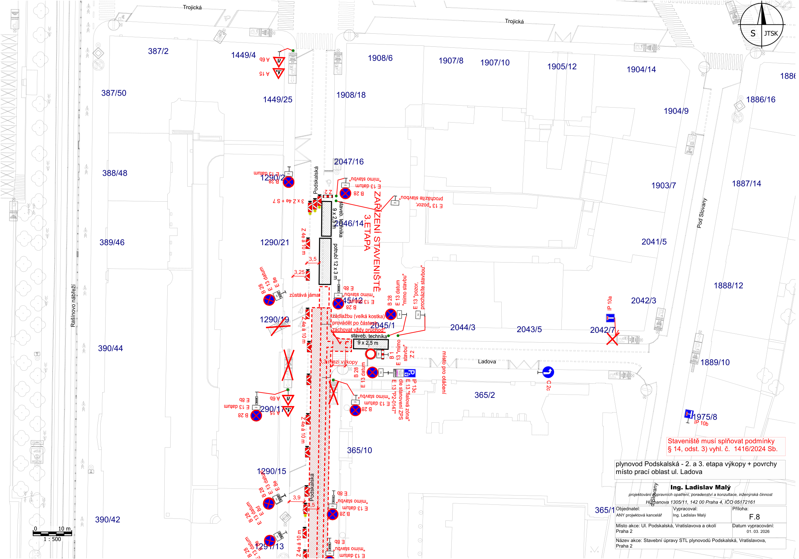Click the A 6b triangle sign near 1449/4

point(279,61)
